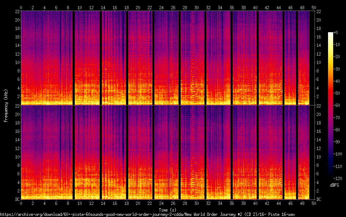Click the 'Frequency (kHz)' axis label

(x=6, y=105)
